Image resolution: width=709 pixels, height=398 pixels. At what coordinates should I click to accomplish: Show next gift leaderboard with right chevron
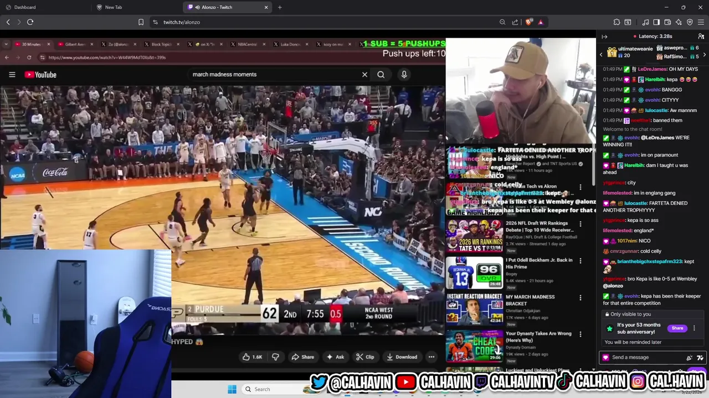click(704, 54)
